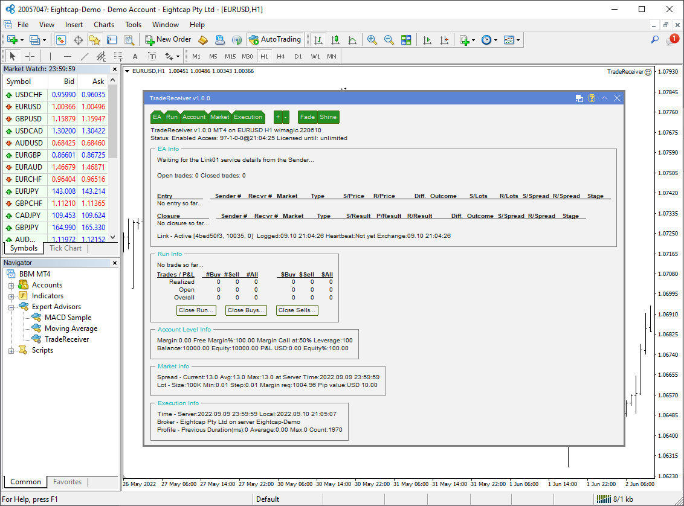Click the Market Watch vertical scrollbar
Screen dimensions: 684x506
[113, 159]
